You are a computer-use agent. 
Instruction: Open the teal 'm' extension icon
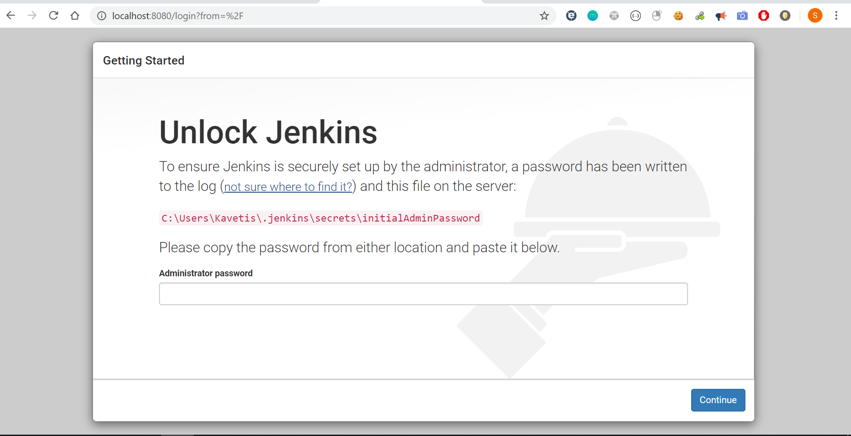[x=592, y=16]
